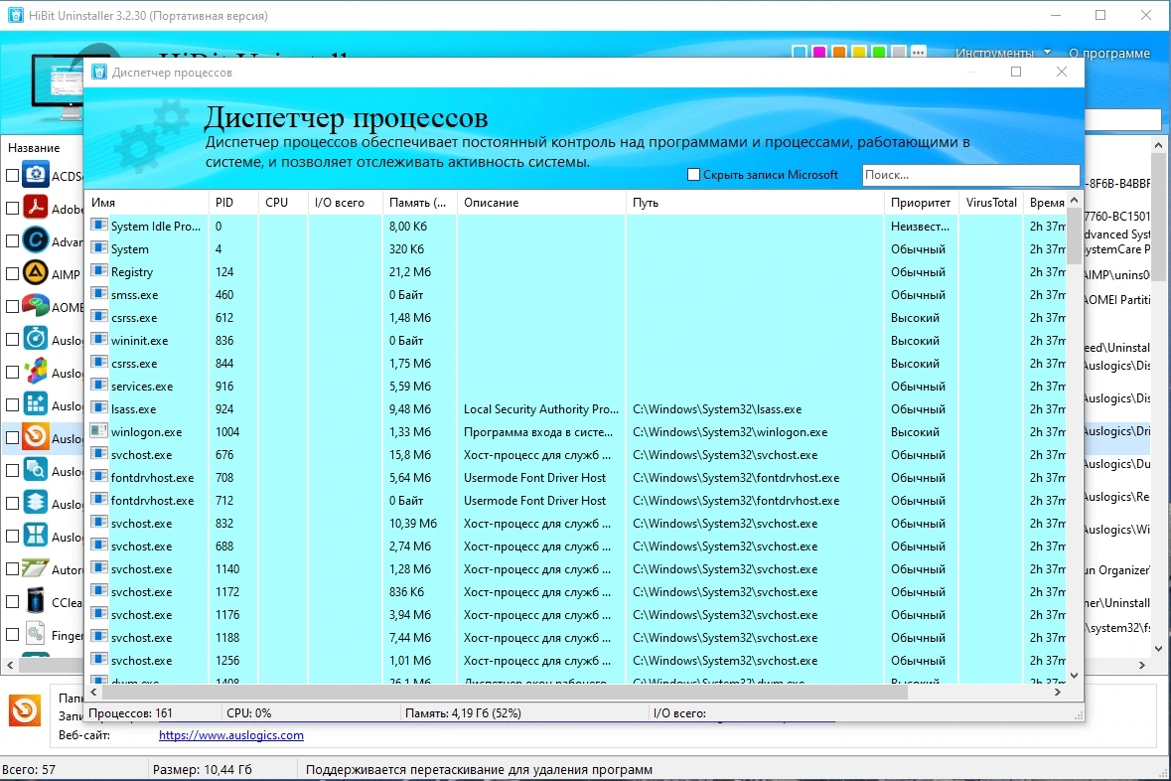1171x781 pixels.
Task: Click the large Auslogics icon in details panel
Action: [x=25, y=710]
